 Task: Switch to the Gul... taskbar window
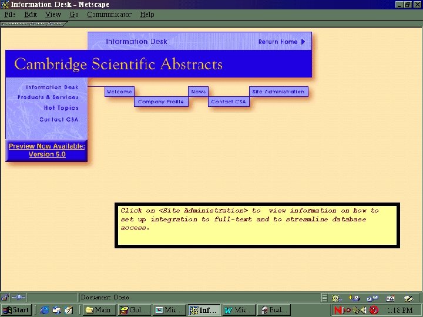pos(135,310)
